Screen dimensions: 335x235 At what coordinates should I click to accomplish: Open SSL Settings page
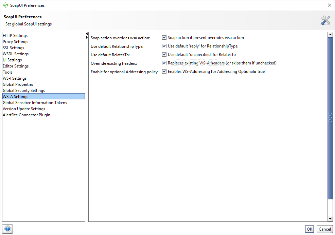[43, 48]
